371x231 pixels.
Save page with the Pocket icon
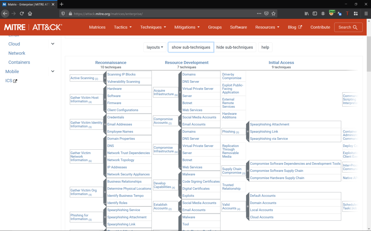point(267,14)
